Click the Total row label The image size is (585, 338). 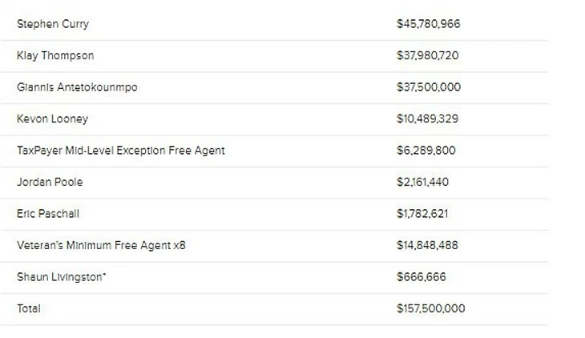(x=29, y=308)
